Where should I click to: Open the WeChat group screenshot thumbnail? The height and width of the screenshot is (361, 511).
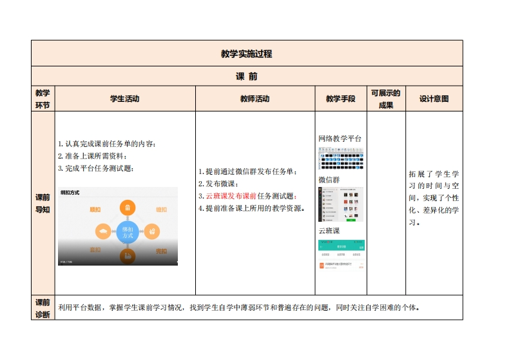pos(341,204)
